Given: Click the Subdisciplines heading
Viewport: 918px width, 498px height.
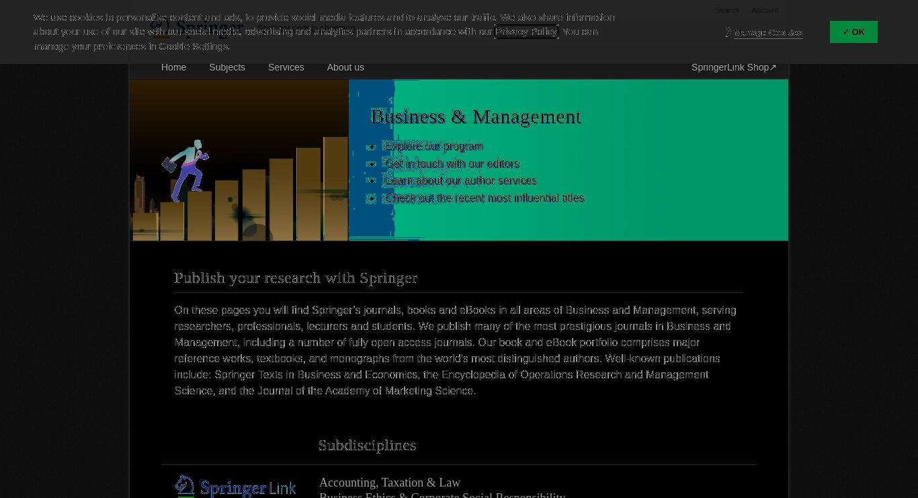Looking at the screenshot, I should click(x=368, y=445).
